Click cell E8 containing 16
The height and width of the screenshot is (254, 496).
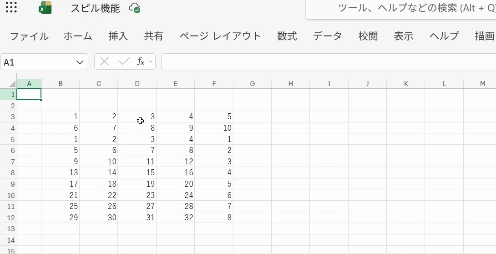coord(176,173)
